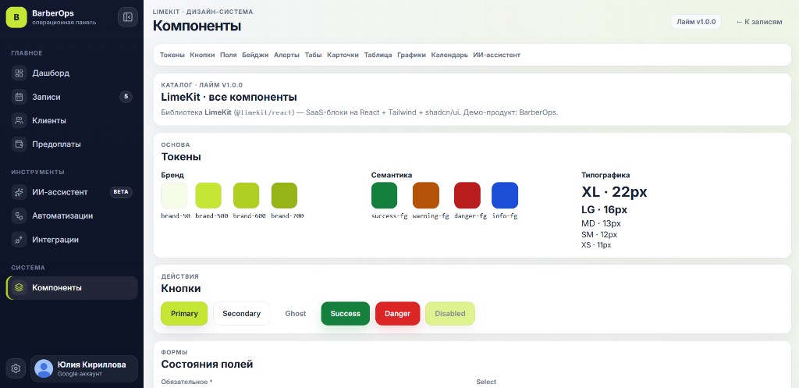The height and width of the screenshot is (388, 799).
Task: Click the Записи calendar icon
Action: pos(19,97)
